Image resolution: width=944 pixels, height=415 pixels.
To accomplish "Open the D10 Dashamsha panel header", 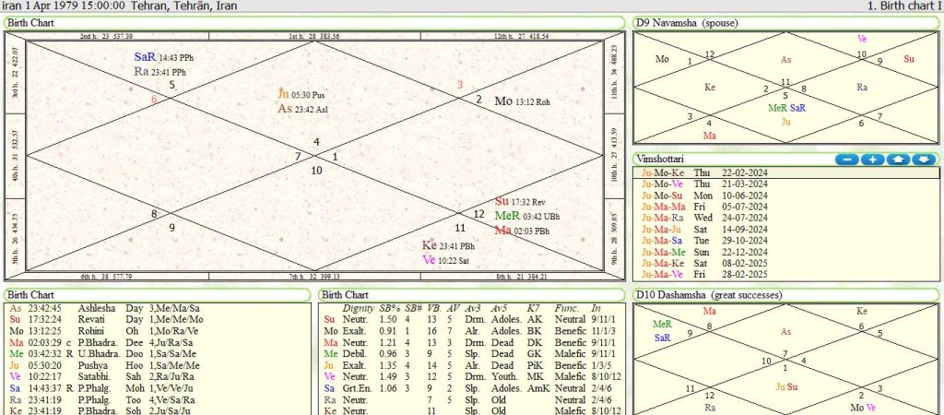I will tap(710, 294).
